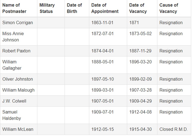Select the Simon Corrigan name cell
Screen dimensions: 192x136
point(18,22)
